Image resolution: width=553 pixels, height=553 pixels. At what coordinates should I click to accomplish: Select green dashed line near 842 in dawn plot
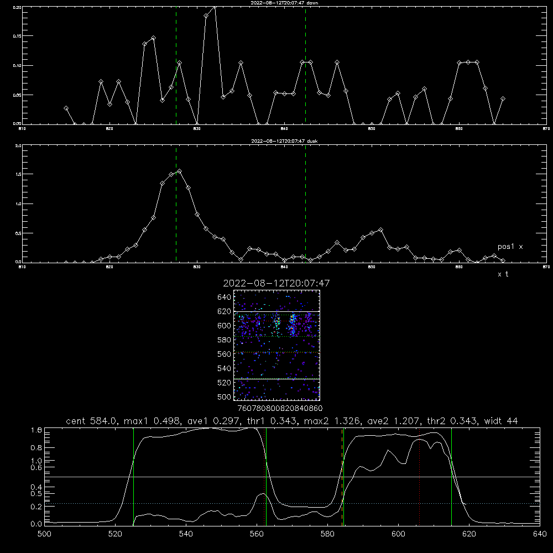(305, 65)
